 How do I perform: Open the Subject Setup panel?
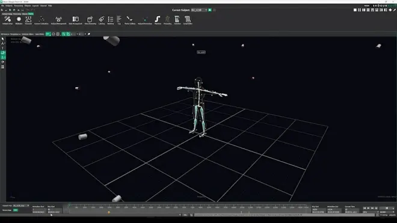(7, 20)
